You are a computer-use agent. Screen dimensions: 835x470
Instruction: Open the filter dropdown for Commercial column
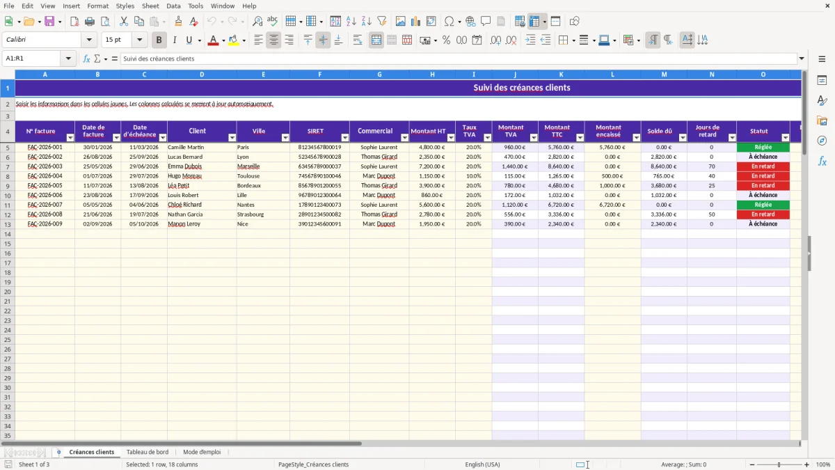pyautogui.click(x=404, y=137)
